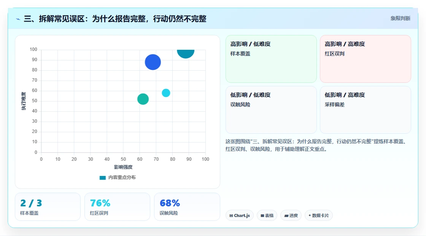Image resolution: width=426 pixels, height=236 pixels.
Task: Toggle the 内容重点分布 legend swatch
Action: pos(102,177)
